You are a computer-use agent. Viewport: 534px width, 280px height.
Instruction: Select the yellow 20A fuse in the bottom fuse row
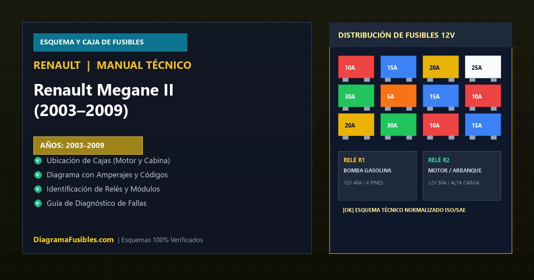(x=356, y=125)
